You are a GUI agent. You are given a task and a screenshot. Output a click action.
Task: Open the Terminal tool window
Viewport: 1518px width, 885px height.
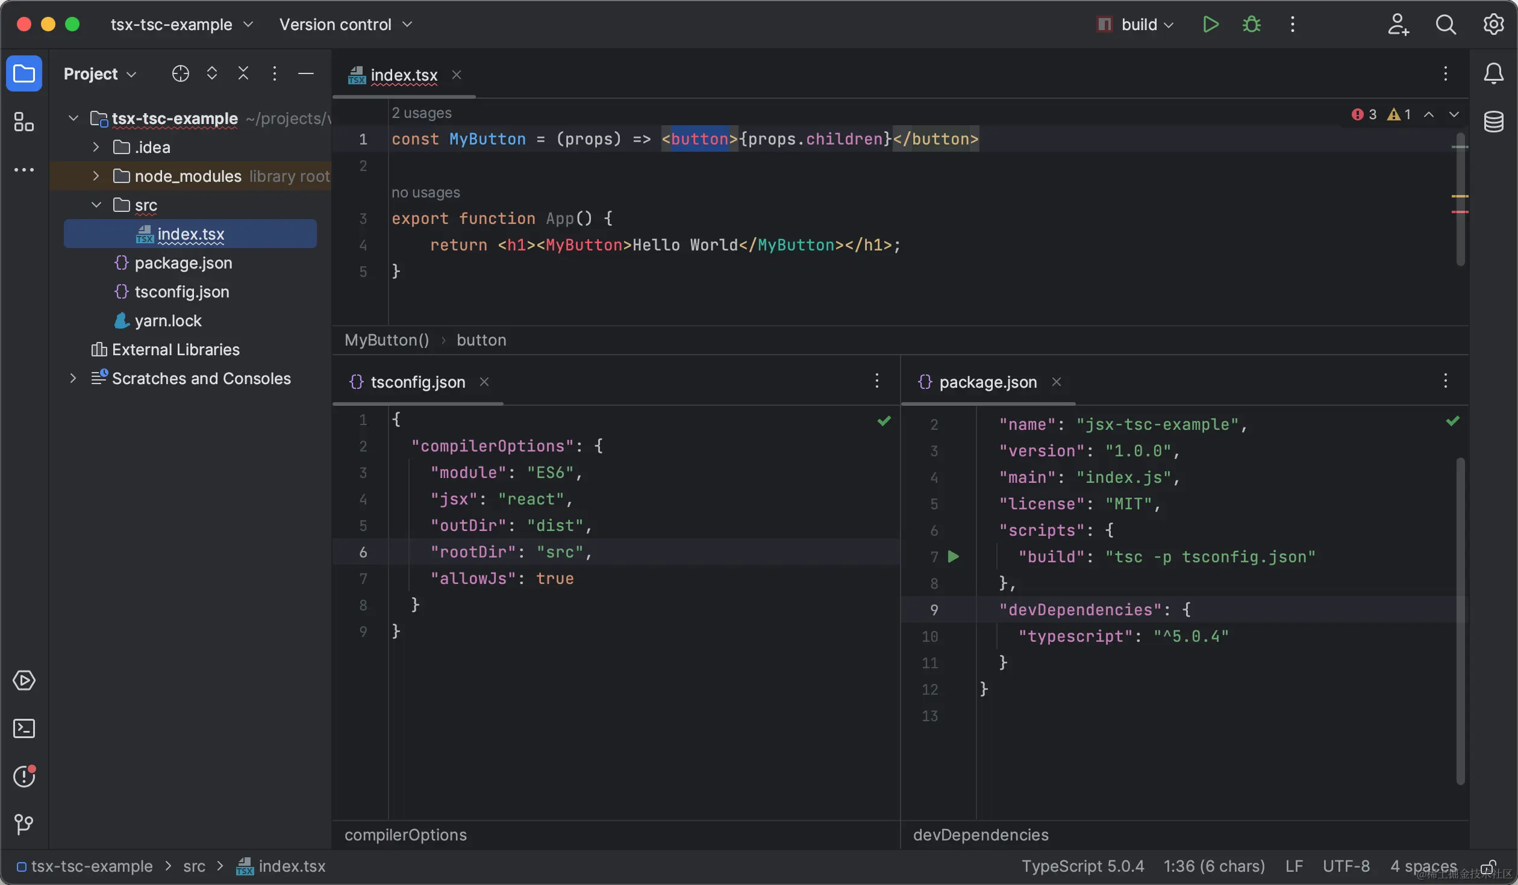point(24,728)
